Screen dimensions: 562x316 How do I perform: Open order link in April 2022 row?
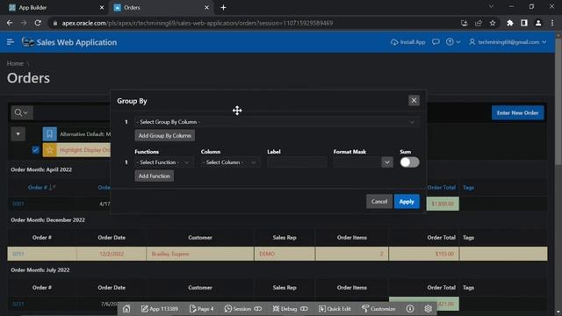[18, 204]
